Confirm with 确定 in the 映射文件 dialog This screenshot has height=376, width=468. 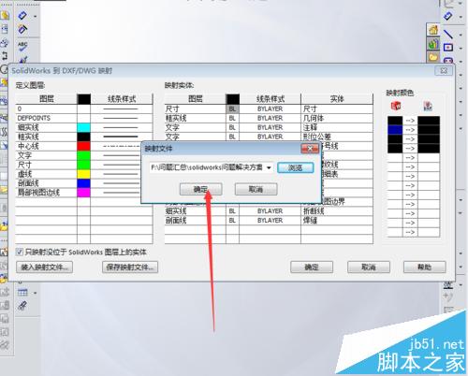200,189
